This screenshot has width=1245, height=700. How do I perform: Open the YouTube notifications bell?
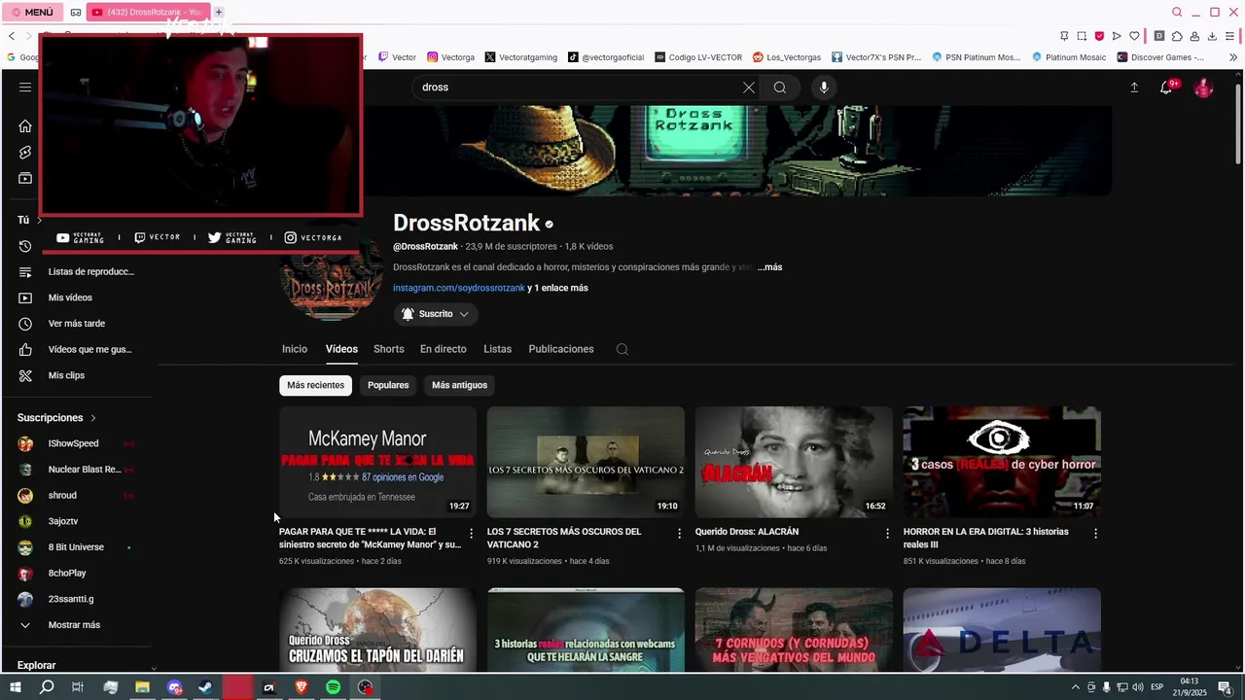[1166, 87]
